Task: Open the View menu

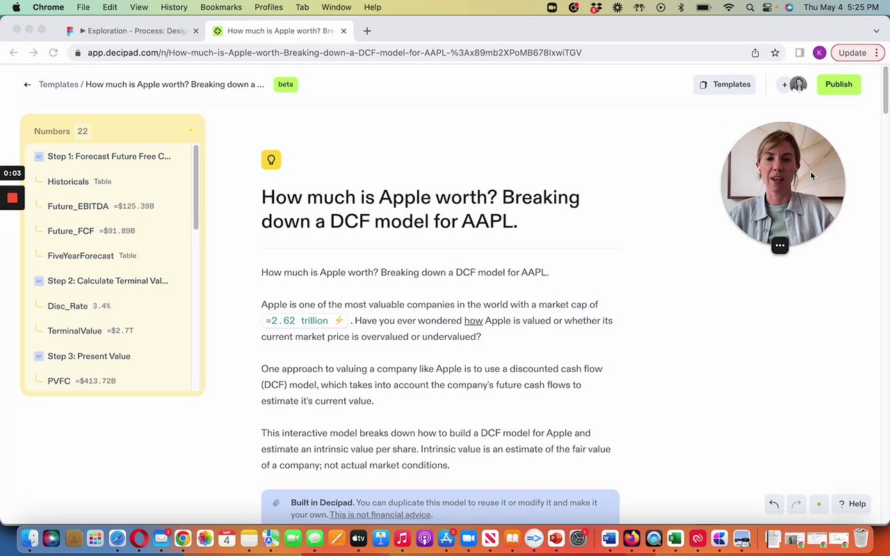Action: tap(139, 7)
